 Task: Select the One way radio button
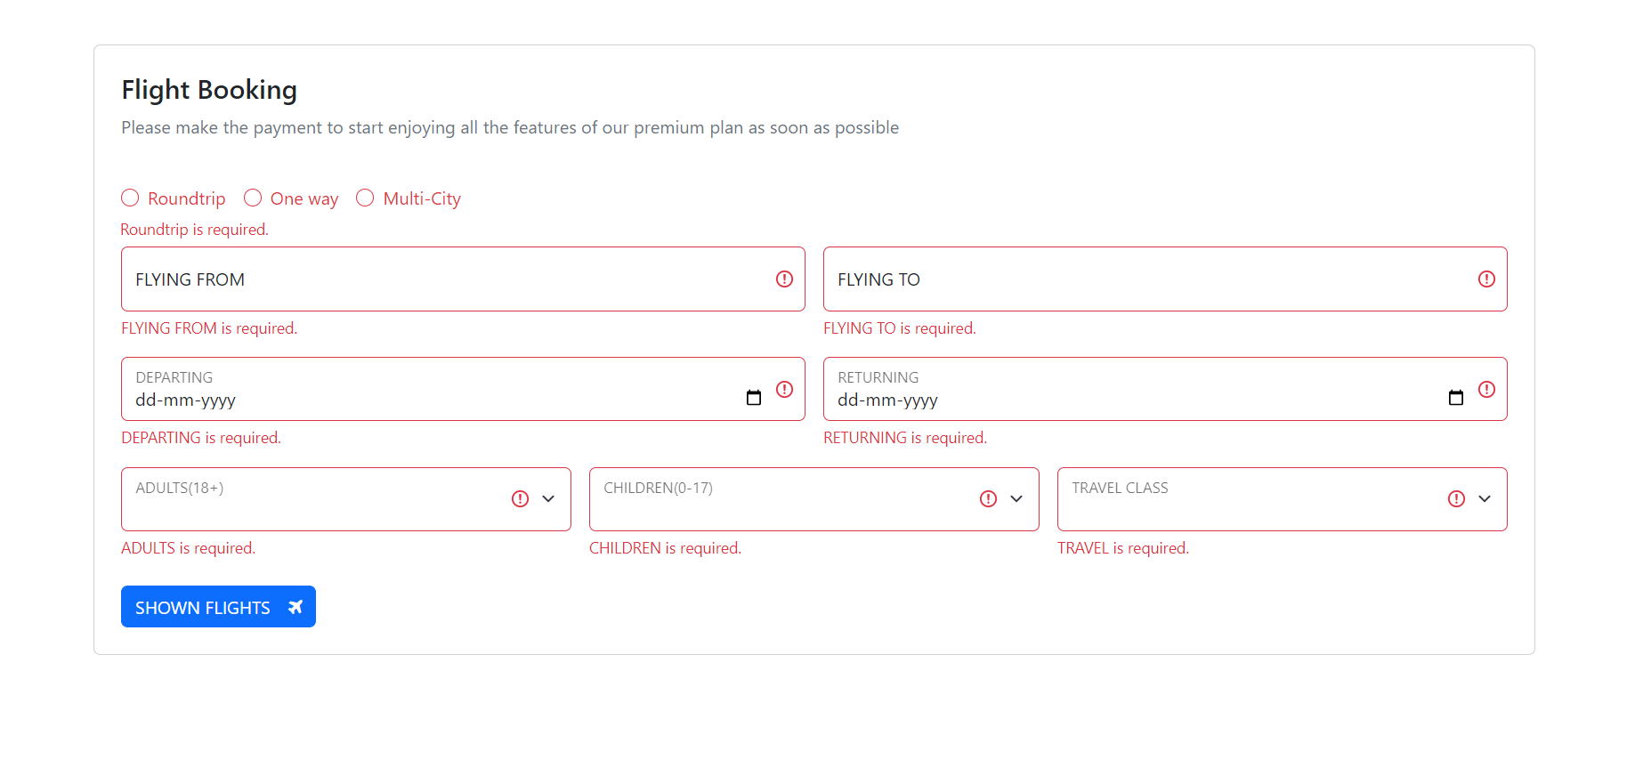coord(252,198)
